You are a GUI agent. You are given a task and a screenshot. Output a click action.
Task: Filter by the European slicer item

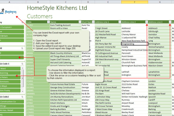pos(12,27)
